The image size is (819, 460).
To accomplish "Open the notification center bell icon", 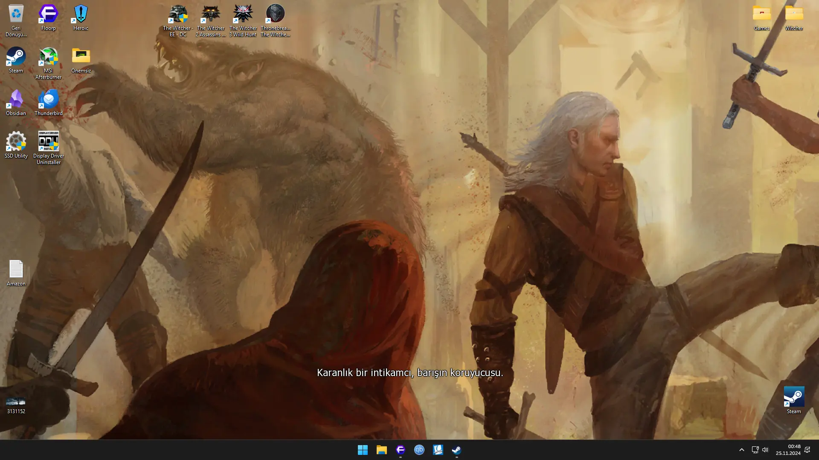I will [x=807, y=450].
